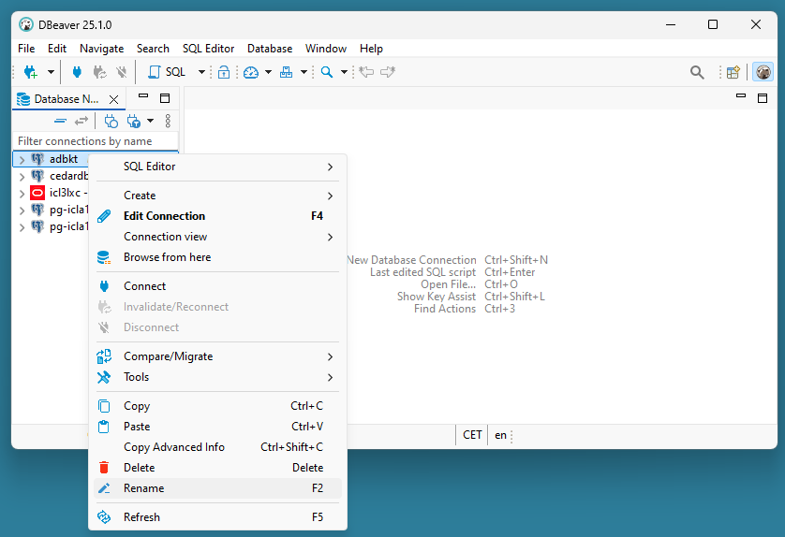Click the Disconnect toolbar icon
This screenshot has width=785, height=537.
pyautogui.click(x=122, y=72)
